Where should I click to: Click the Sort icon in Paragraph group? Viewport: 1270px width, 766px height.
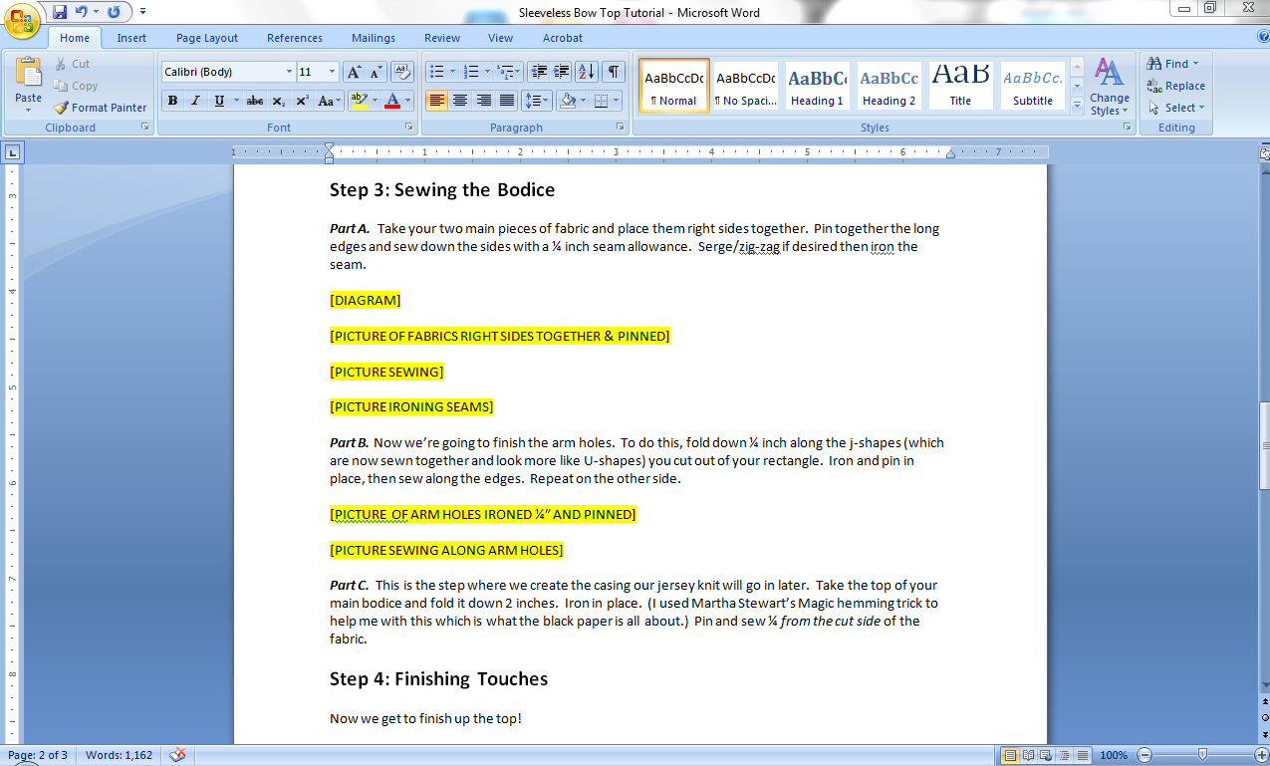coord(587,72)
